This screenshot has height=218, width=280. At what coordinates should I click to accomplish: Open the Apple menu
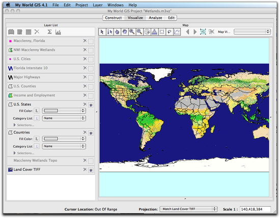(8, 5)
